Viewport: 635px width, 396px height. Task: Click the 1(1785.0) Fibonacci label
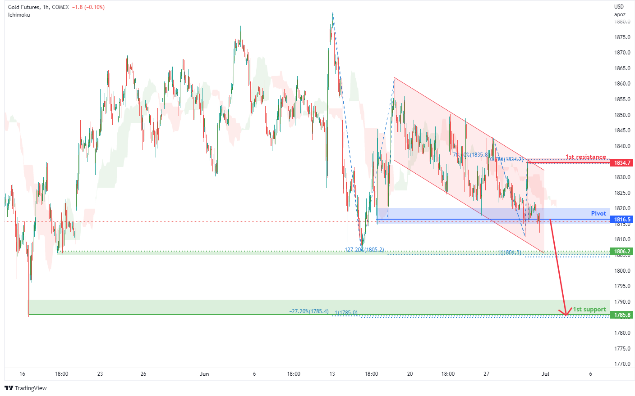point(346,313)
